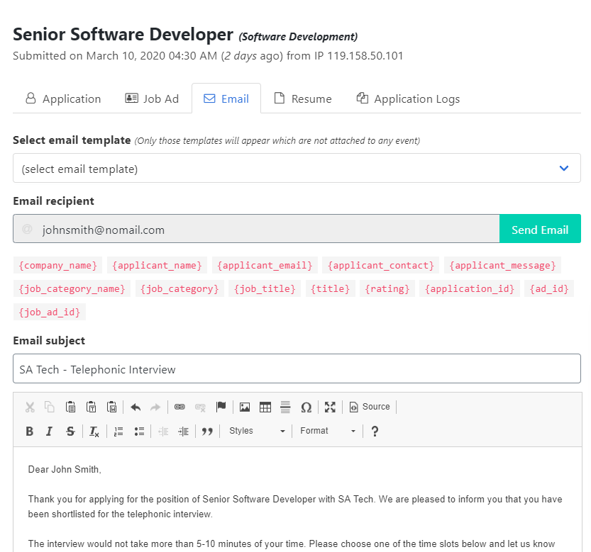Toggle strikethrough text formatting

pyautogui.click(x=70, y=431)
